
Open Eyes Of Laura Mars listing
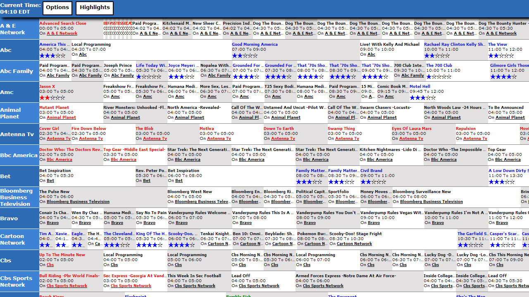click(x=412, y=129)
